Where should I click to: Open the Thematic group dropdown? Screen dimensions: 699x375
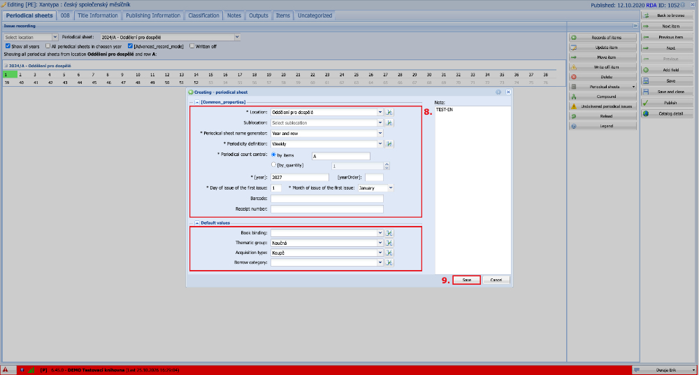380,243
